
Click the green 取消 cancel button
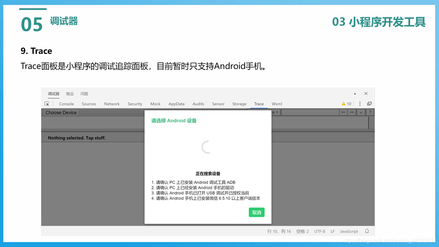point(257,212)
